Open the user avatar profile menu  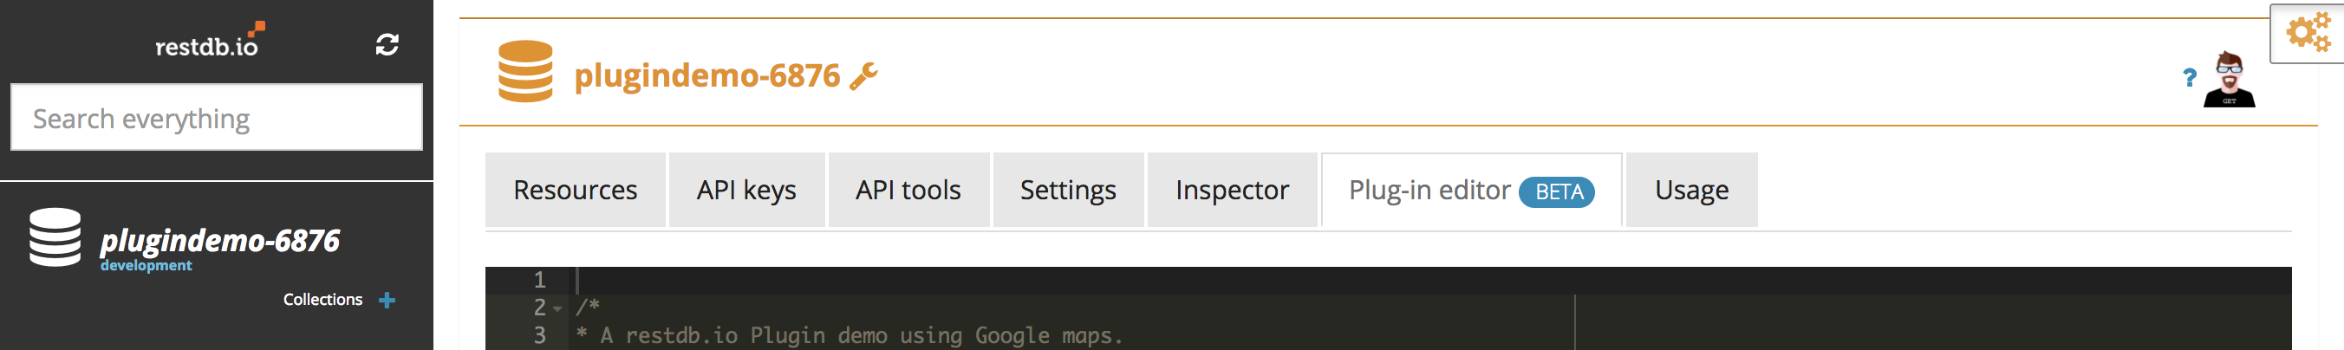(2229, 81)
